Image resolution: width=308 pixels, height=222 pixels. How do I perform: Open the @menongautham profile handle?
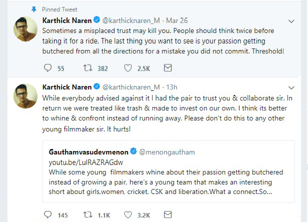tap(167, 152)
